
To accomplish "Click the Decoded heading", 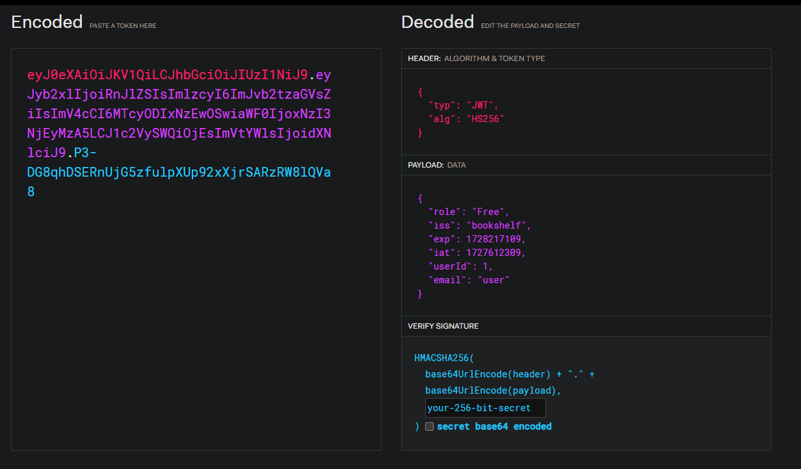I will 438,22.
